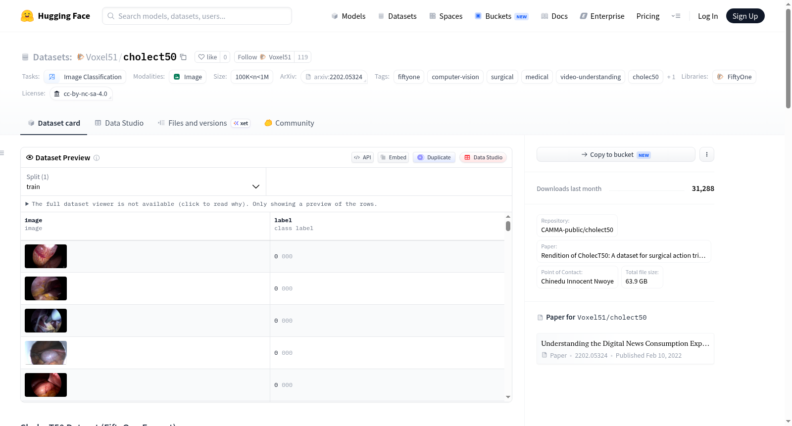Click the fourth preview image thumbnail
The width and height of the screenshot is (792, 426).
[46, 353]
